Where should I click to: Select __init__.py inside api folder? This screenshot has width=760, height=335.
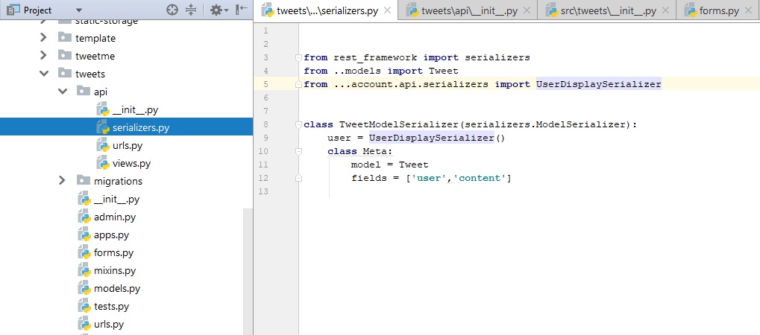click(x=135, y=110)
